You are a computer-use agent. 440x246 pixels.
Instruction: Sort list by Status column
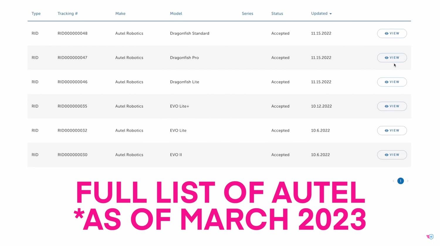pyautogui.click(x=277, y=13)
